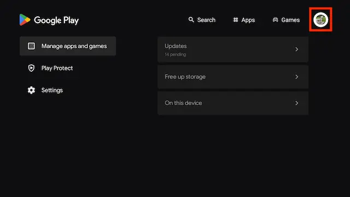Viewport: 350px width, 197px height.
Task: Click the Manage apps and games grid icon
Action: [31, 46]
